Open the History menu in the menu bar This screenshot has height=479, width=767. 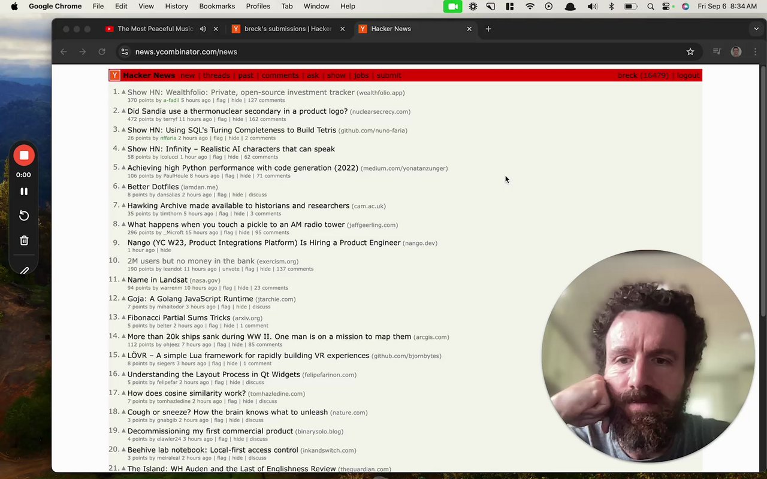click(x=176, y=6)
